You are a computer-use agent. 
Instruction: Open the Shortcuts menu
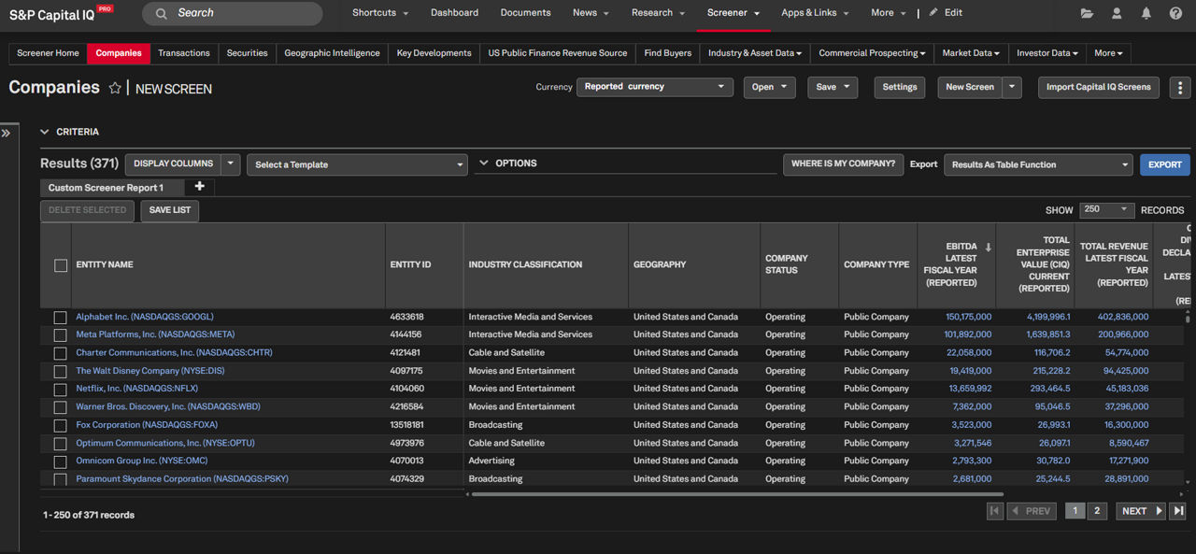pyautogui.click(x=380, y=13)
